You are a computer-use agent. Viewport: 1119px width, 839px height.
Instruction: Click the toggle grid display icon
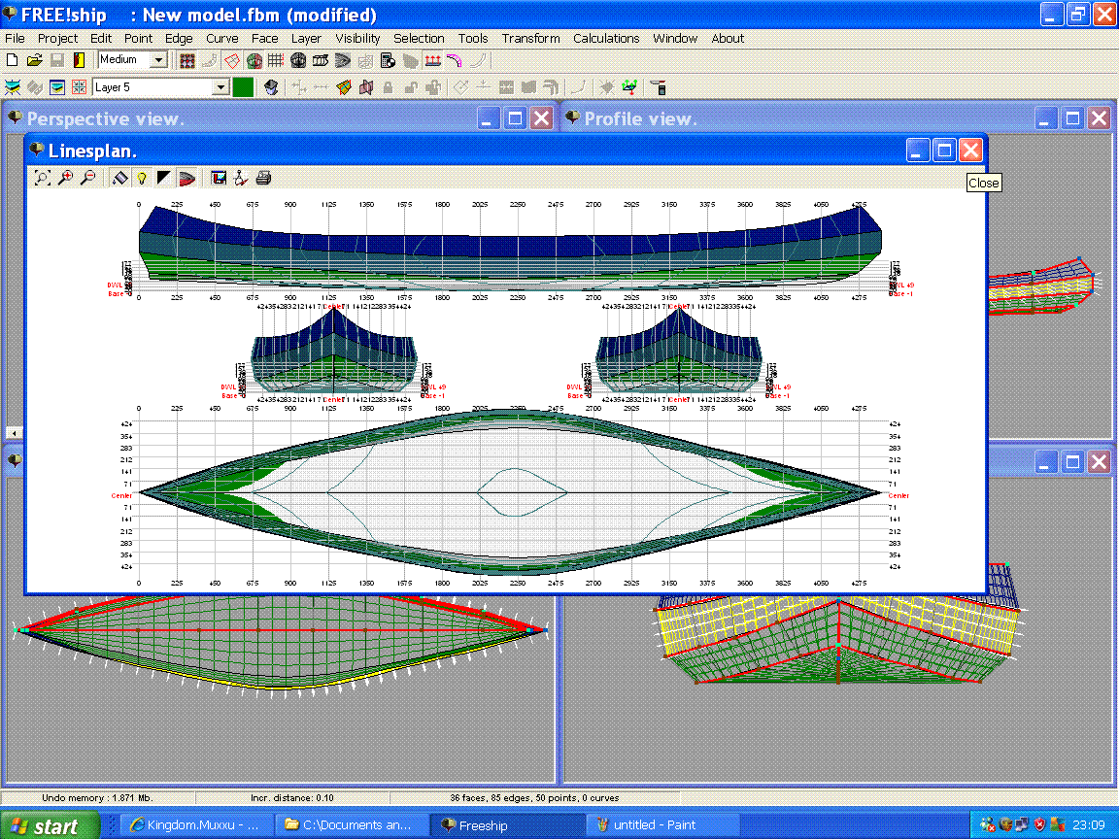pos(276,60)
